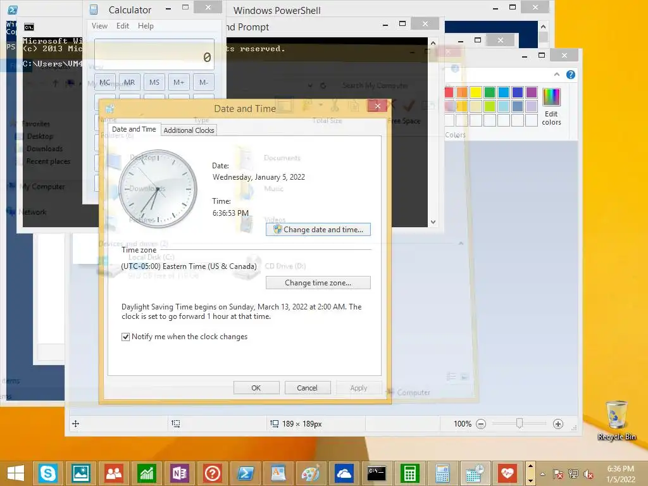Open the Recycle Bin desktop icon
The height and width of the screenshot is (486, 648).
point(616,420)
